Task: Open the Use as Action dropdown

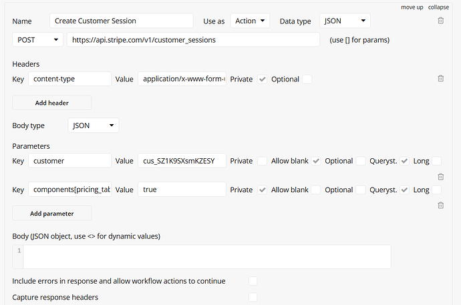Action: tap(251, 21)
